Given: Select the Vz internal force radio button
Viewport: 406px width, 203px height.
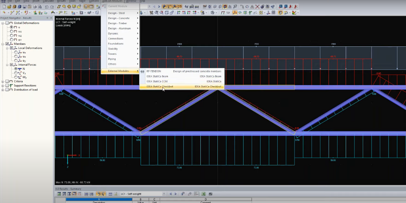Looking at the screenshot, I should [16, 73].
